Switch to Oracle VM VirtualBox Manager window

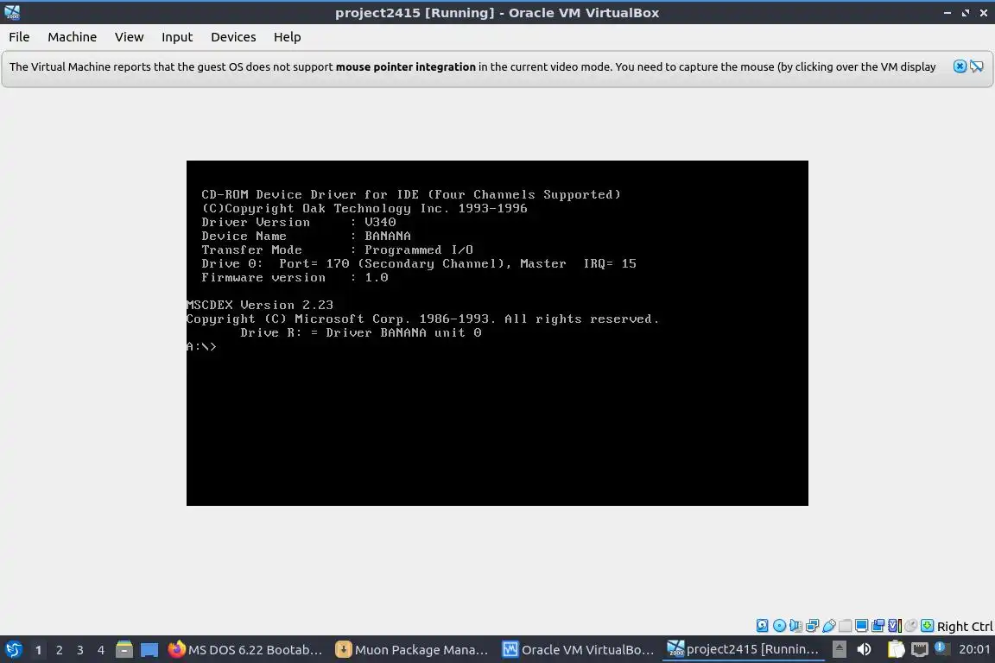click(579, 650)
